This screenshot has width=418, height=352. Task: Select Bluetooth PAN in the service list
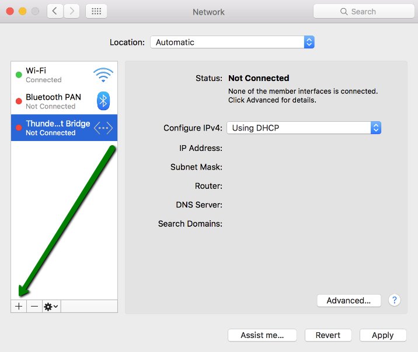[x=54, y=101]
